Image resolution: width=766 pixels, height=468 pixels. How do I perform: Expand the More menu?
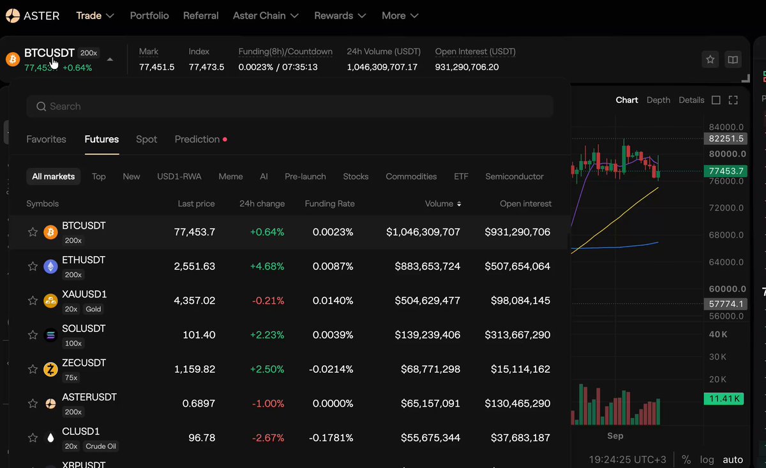(x=400, y=15)
